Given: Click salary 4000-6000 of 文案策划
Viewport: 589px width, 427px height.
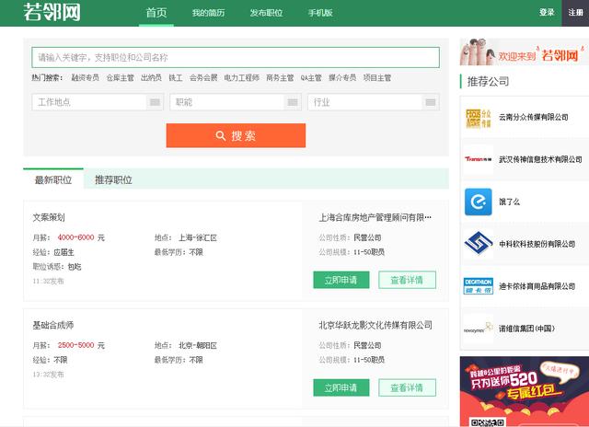Looking at the screenshot, I should (x=75, y=237).
